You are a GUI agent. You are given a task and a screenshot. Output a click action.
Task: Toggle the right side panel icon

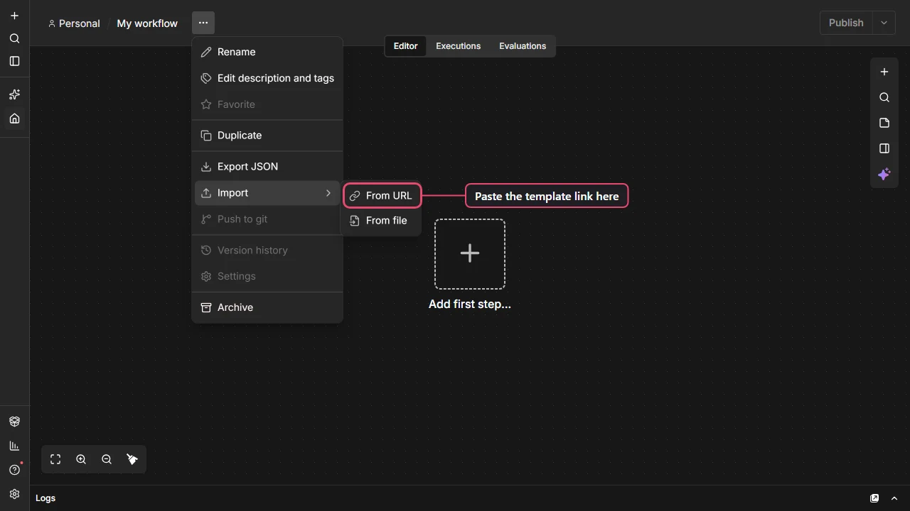[x=884, y=148]
